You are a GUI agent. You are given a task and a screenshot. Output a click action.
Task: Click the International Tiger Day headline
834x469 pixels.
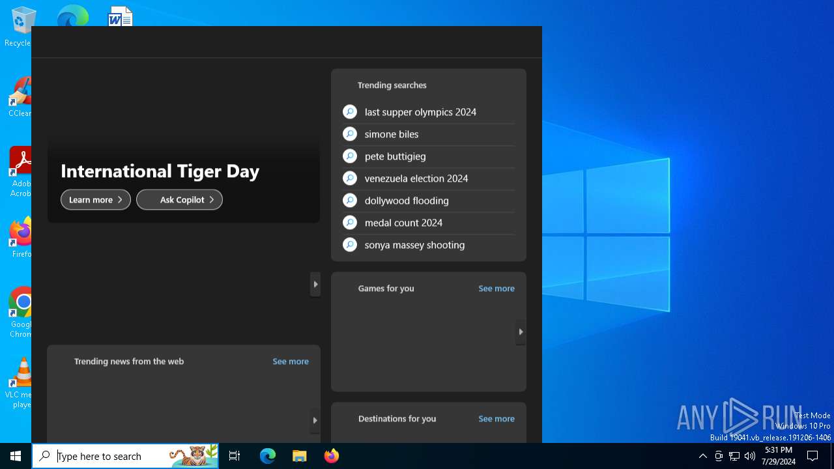[160, 171]
